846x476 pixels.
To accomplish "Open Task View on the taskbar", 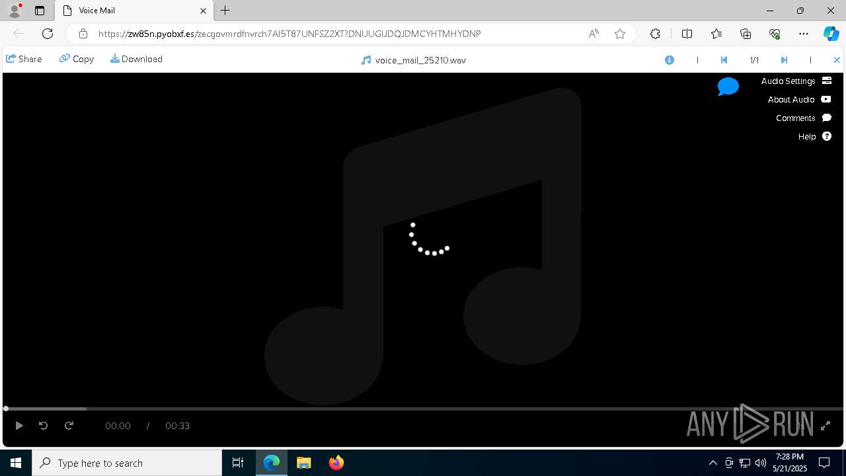I will 238,463.
